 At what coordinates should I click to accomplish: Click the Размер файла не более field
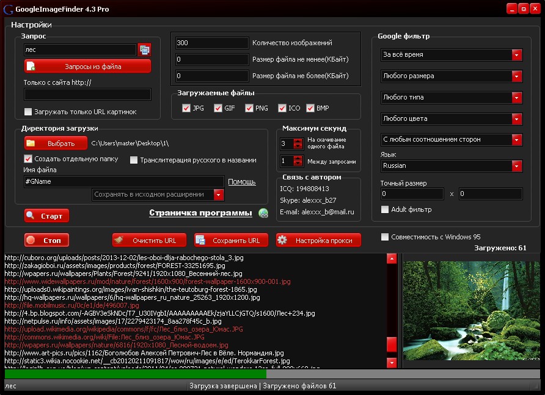[x=212, y=76]
